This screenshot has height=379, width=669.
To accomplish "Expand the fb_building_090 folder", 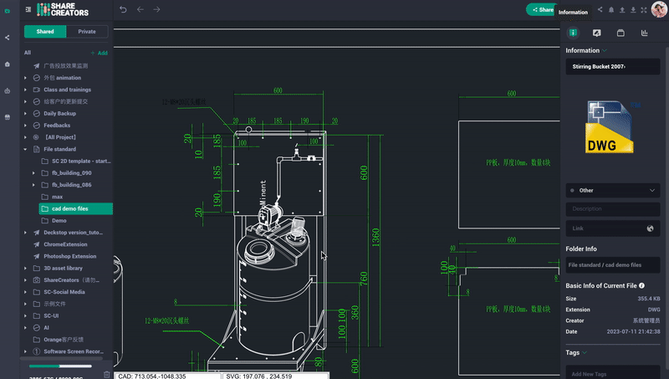I will point(33,173).
